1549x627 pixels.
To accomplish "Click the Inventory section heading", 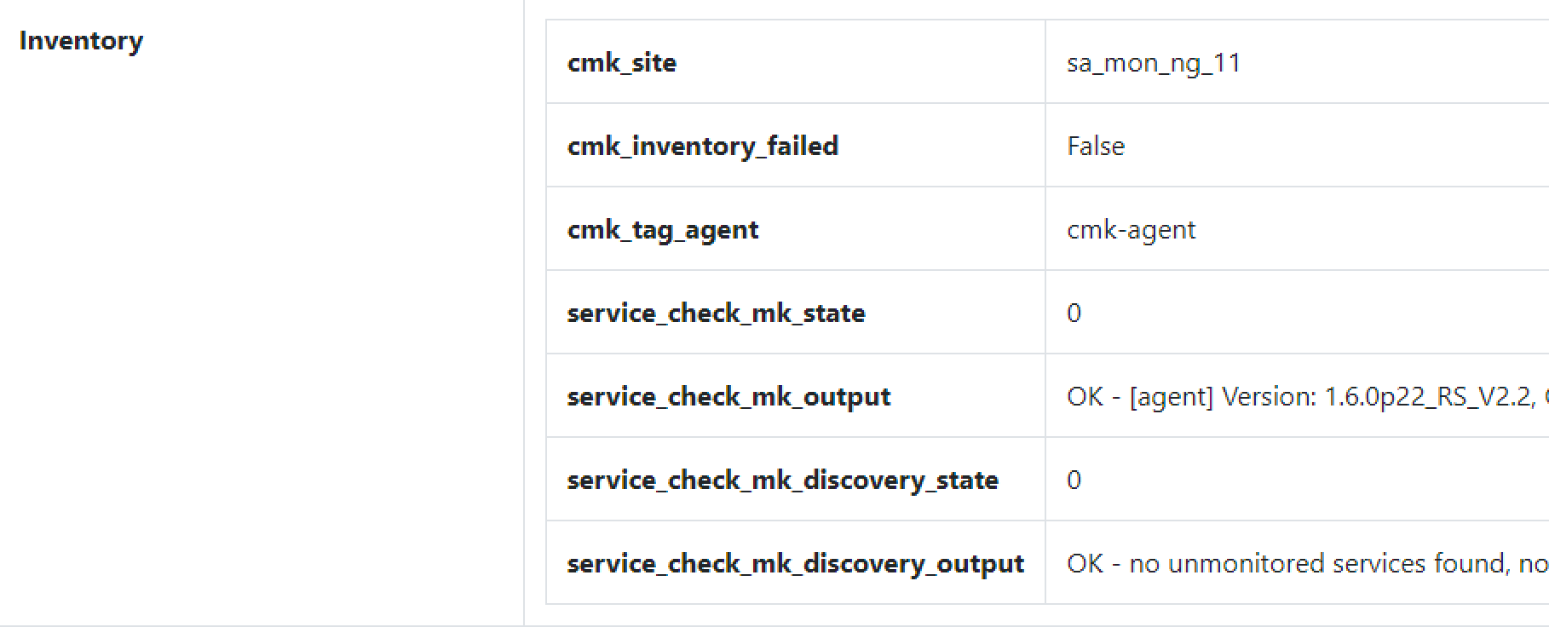I will point(81,41).
